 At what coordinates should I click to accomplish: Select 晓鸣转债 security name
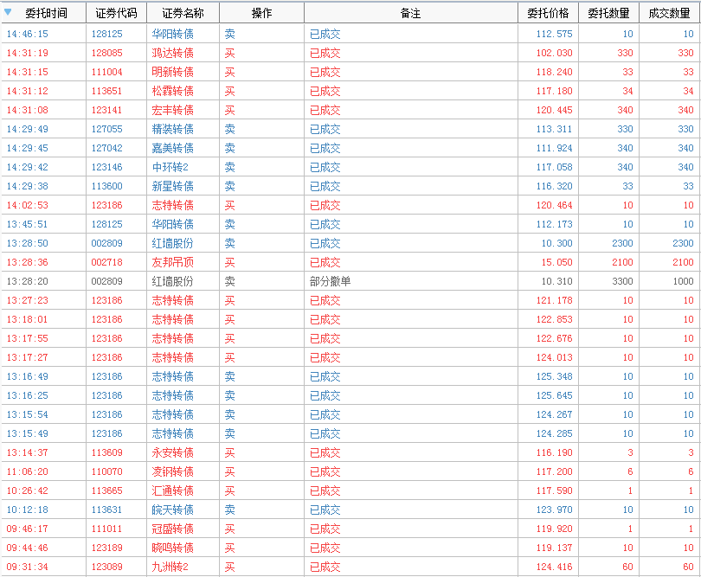click(172, 548)
